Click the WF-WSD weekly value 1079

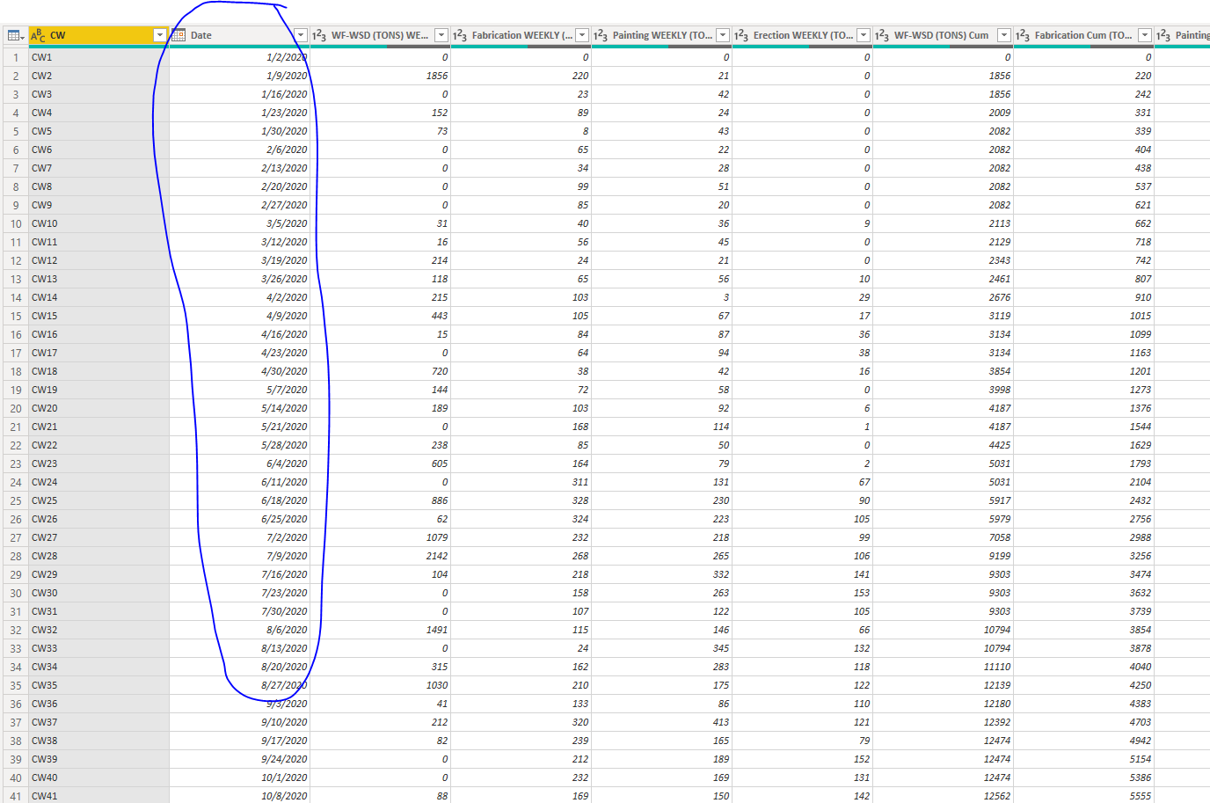click(x=380, y=537)
